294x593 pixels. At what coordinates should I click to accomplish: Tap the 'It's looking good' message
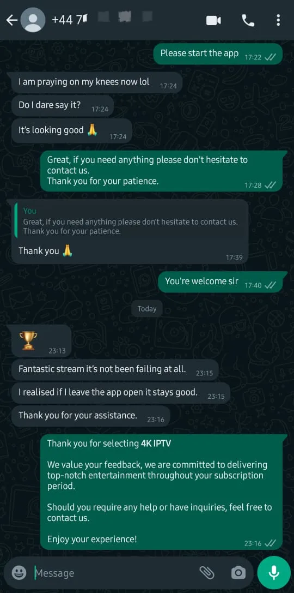(72, 131)
